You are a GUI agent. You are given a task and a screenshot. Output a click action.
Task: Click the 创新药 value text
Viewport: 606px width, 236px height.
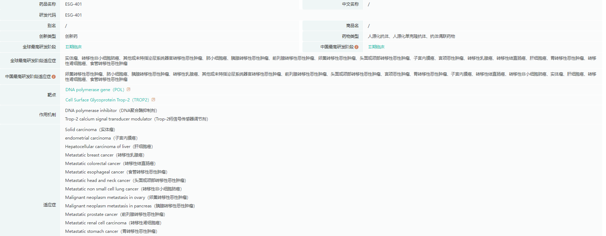(x=71, y=36)
